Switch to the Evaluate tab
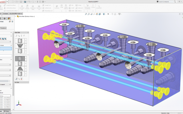183x114 pixels. 6,14
